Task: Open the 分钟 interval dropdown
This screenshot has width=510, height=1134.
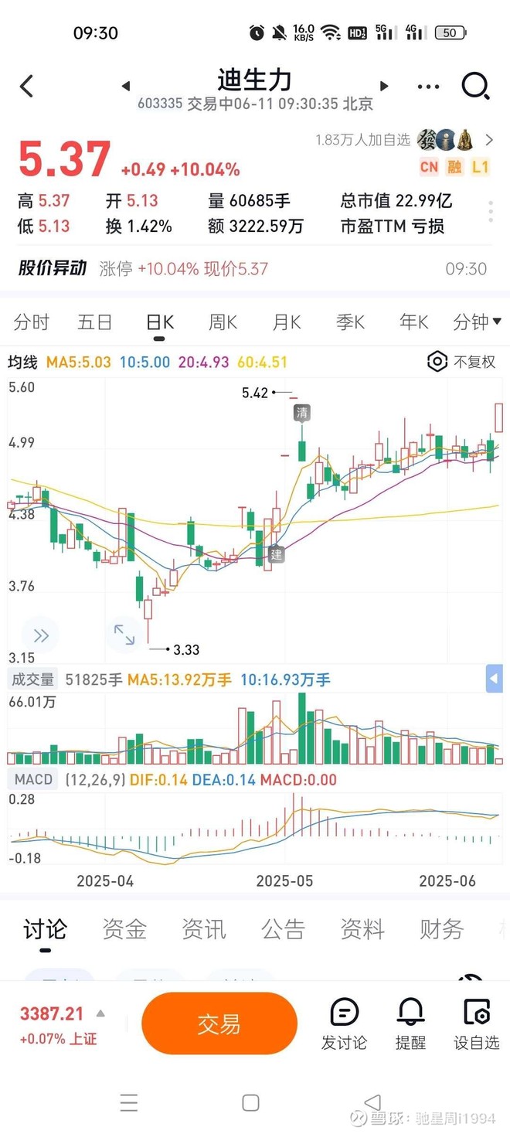Action: coord(477,322)
